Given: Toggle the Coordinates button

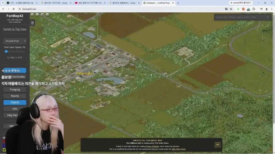Looking at the screenshot, I should coord(15,77).
